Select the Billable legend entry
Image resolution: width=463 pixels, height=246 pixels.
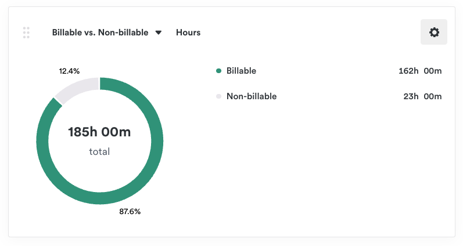coord(241,71)
